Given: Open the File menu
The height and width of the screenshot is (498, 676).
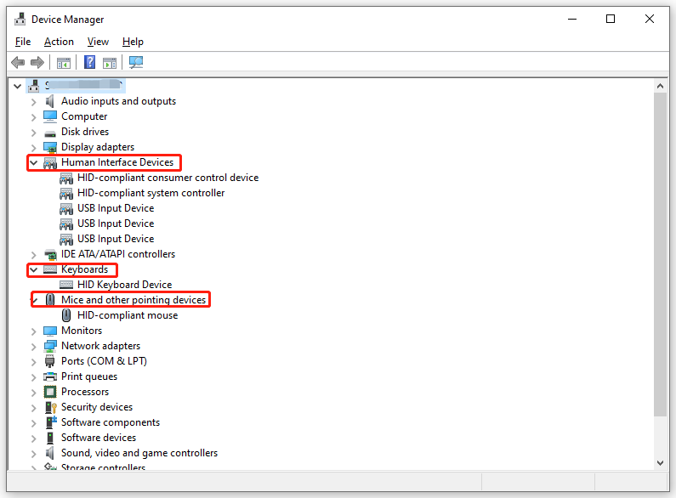Looking at the screenshot, I should (x=23, y=42).
